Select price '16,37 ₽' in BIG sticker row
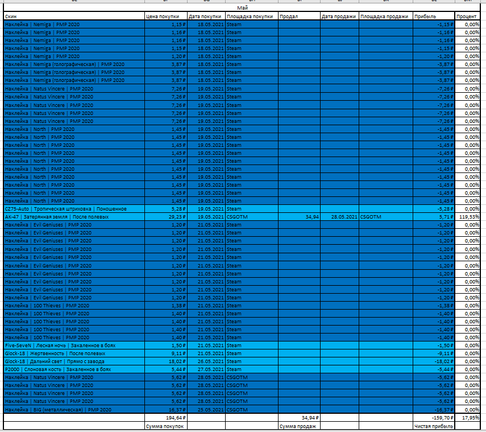The height and width of the screenshot is (432, 486). [166, 410]
